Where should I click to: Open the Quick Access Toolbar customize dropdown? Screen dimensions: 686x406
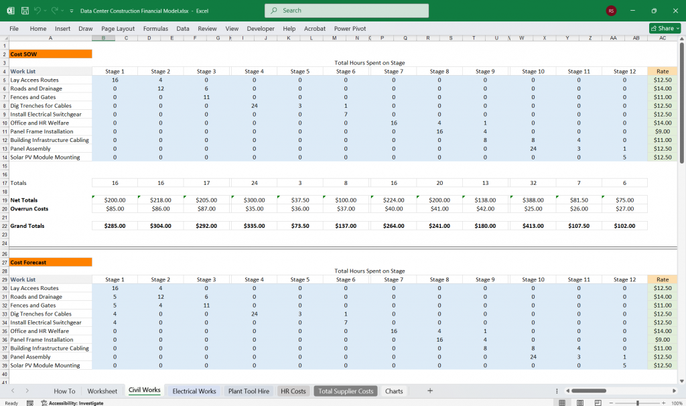coord(70,10)
